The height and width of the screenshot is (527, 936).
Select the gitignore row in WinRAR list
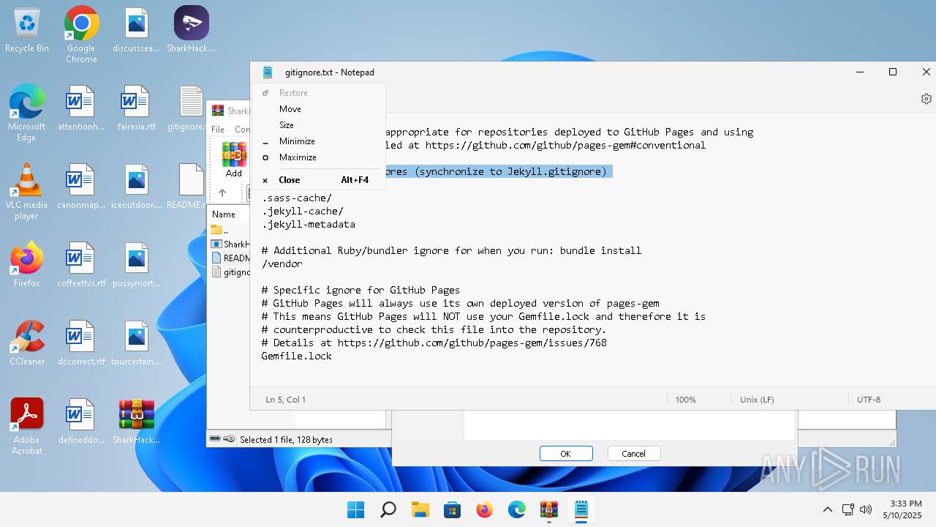coord(230,272)
